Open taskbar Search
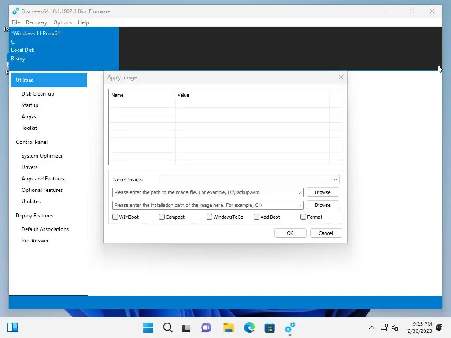Image resolution: width=451 pixels, height=338 pixels. click(x=168, y=327)
